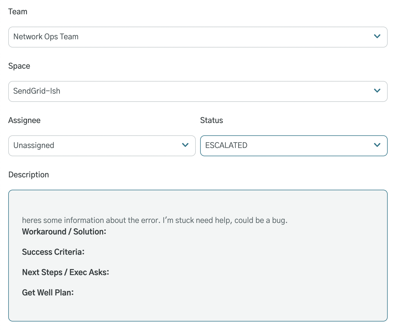Viewport: 397px width, 330px height.
Task: Select the ESCALATED status text value
Action: 226,146
